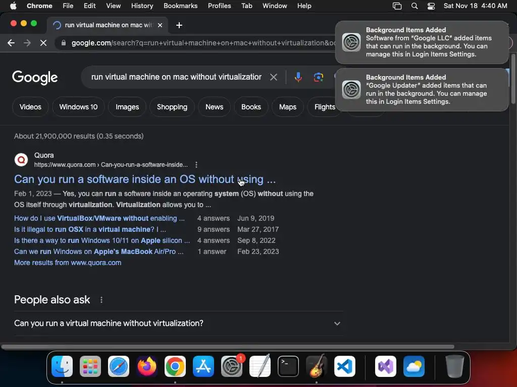
Task: Filter results by Books
Action: click(251, 107)
